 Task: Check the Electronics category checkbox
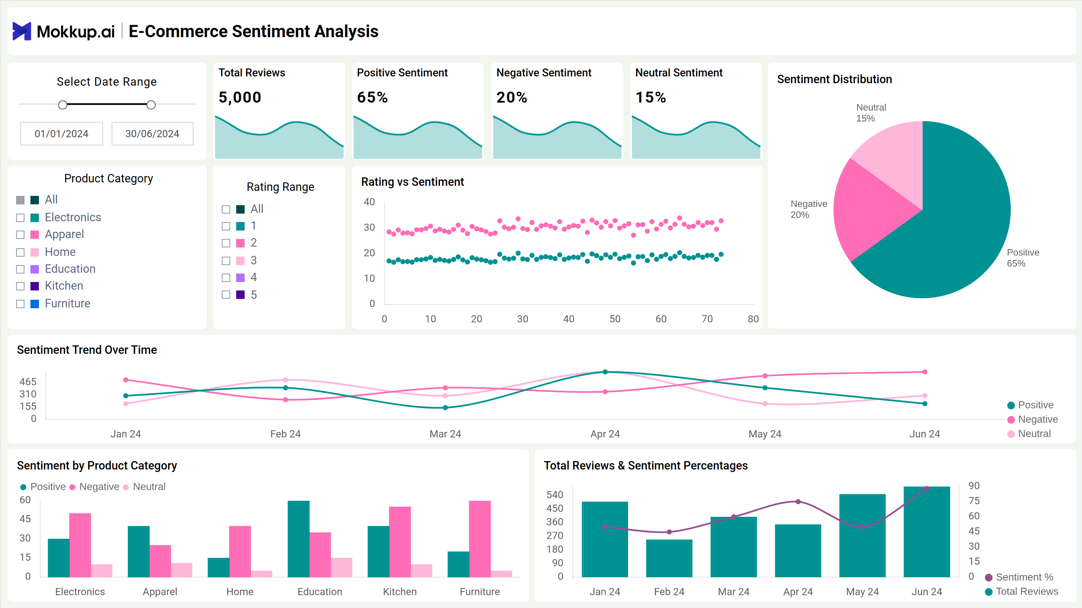[x=20, y=217]
